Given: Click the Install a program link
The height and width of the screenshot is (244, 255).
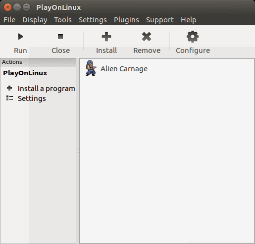Looking at the screenshot, I should tap(47, 89).
